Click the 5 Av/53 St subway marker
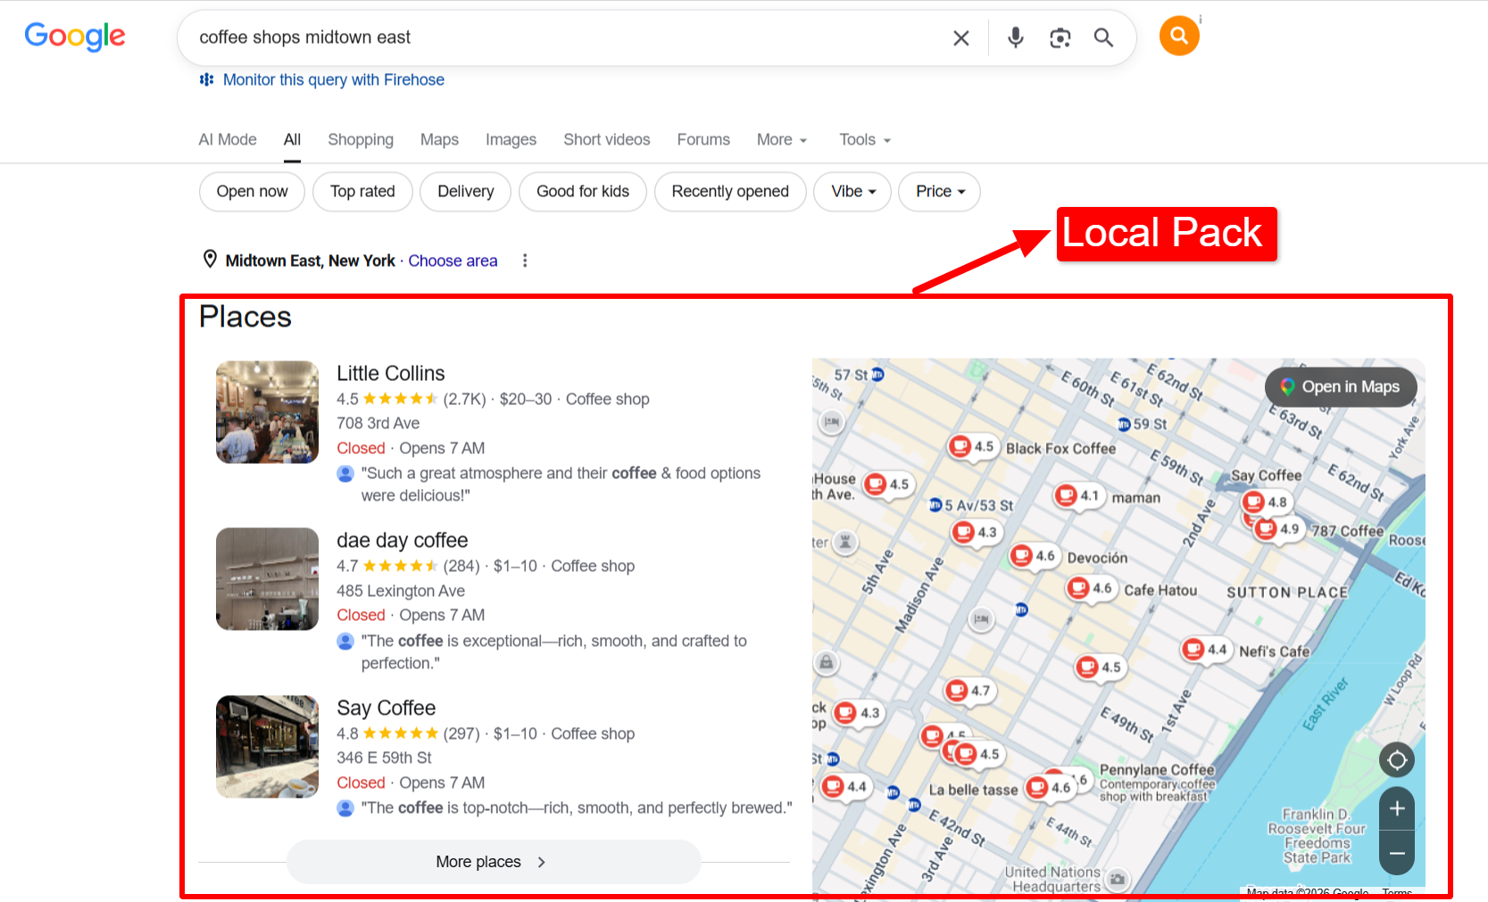1488x902 pixels. click(x=935, y=505)
